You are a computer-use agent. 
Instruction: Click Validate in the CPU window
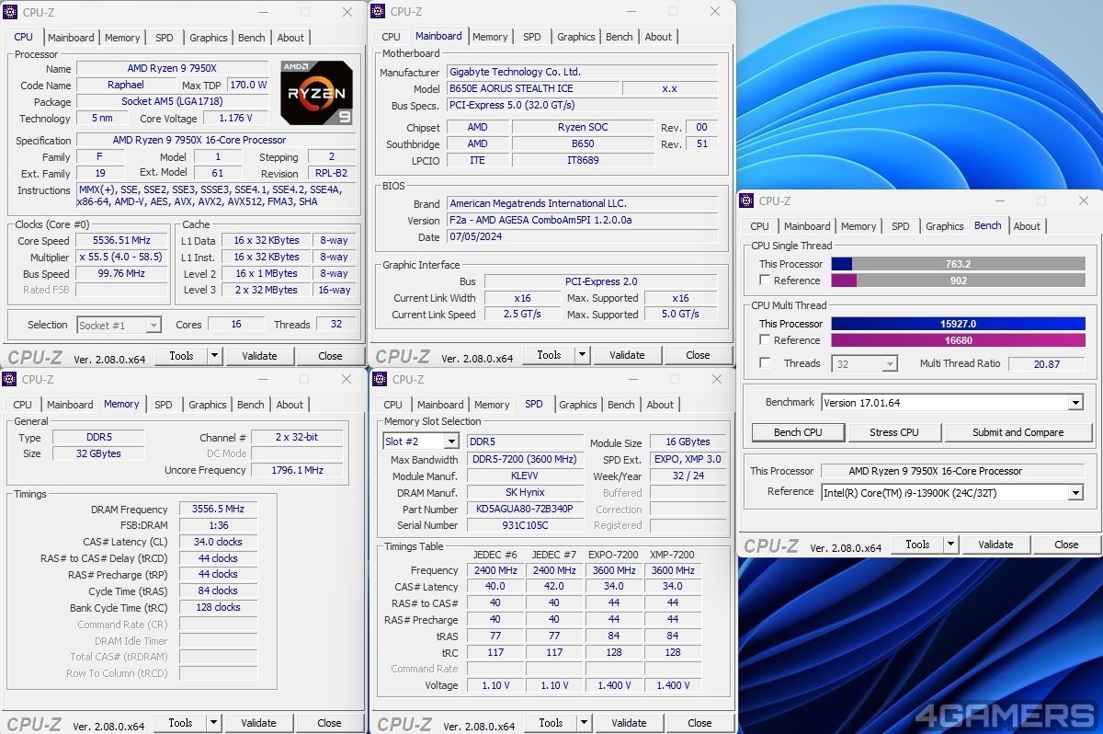(x=259, y=356)
